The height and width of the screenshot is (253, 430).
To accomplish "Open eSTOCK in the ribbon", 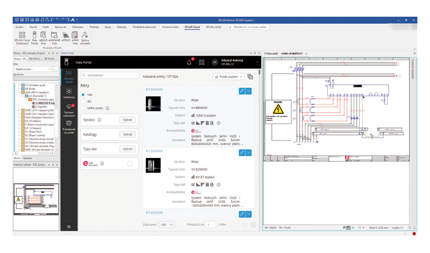I will pos(66,37).
